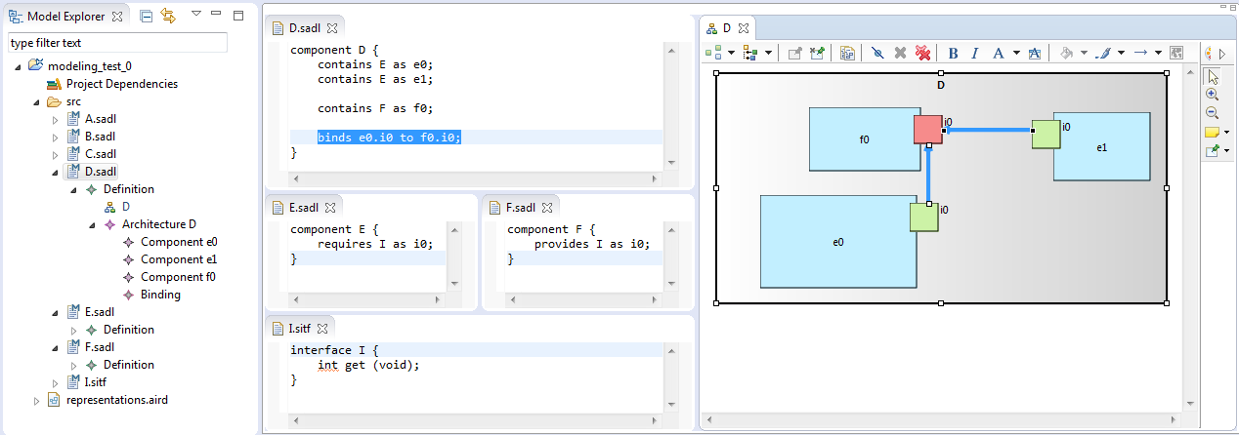
Task: Select the Binding item in Model Explorer
Action: click(160, 295)
